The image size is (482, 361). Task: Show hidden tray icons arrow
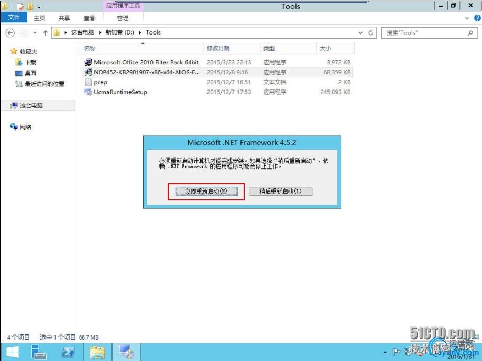click(385, 353)
